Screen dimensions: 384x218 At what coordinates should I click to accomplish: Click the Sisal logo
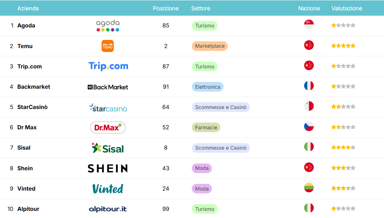pyautogui.click(x=108, y=148)
